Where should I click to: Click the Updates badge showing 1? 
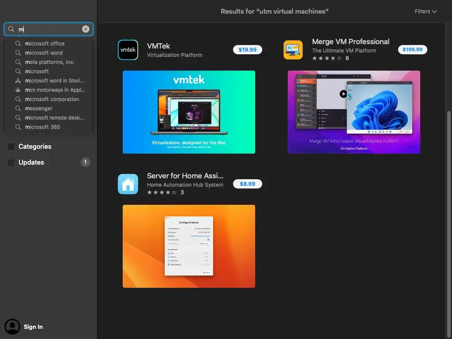click(x=85, y=162)
